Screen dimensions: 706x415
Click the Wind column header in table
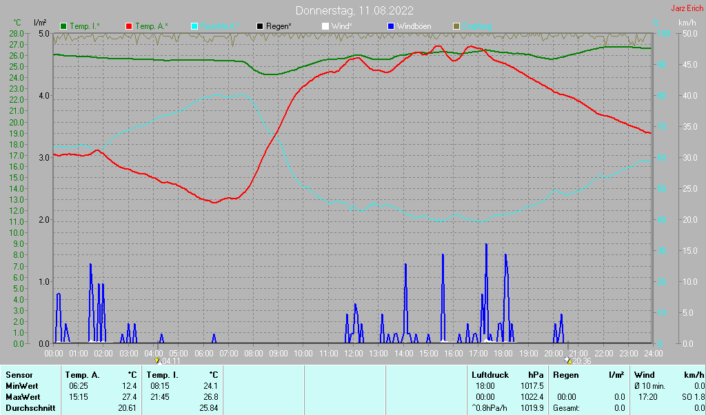pos(645,375)
